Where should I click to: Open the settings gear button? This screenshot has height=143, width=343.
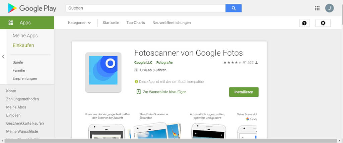point(323,23)
